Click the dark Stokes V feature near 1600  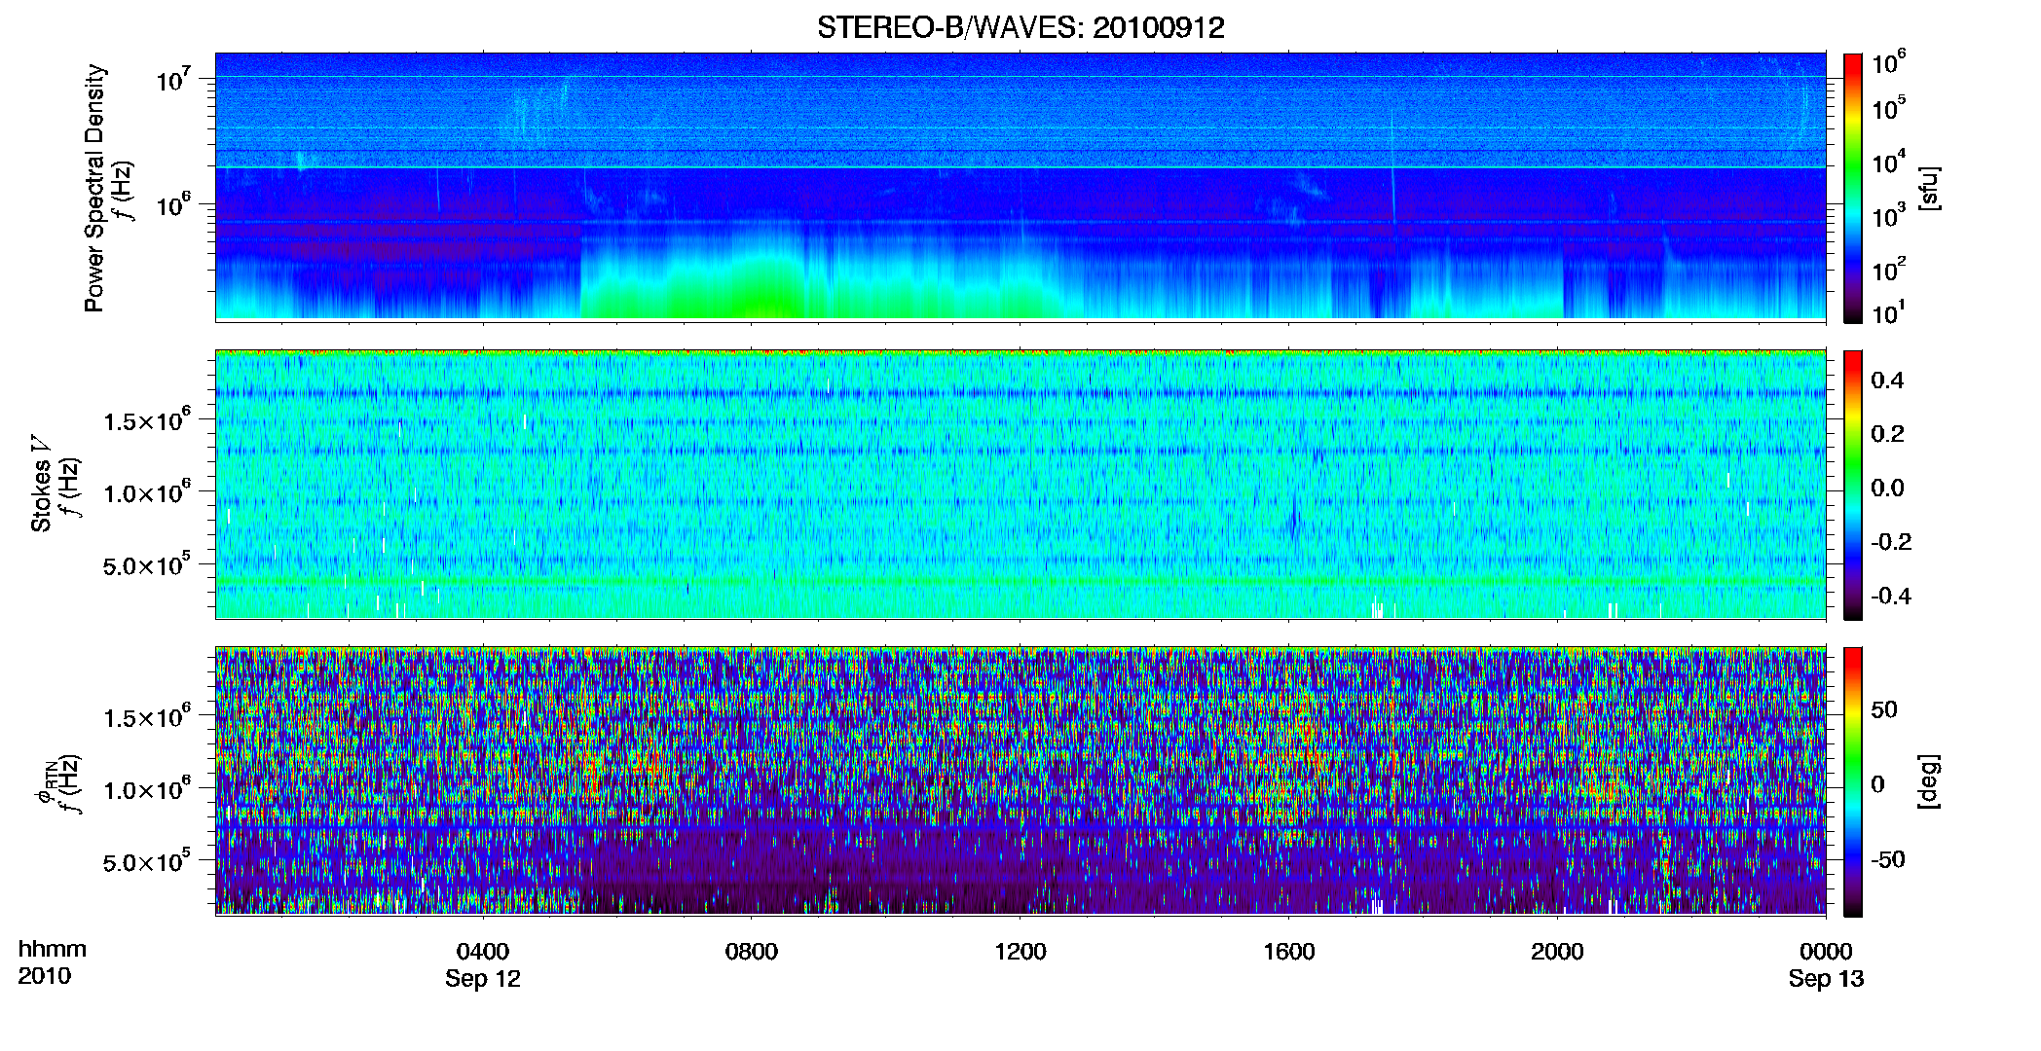[1294, 518]
